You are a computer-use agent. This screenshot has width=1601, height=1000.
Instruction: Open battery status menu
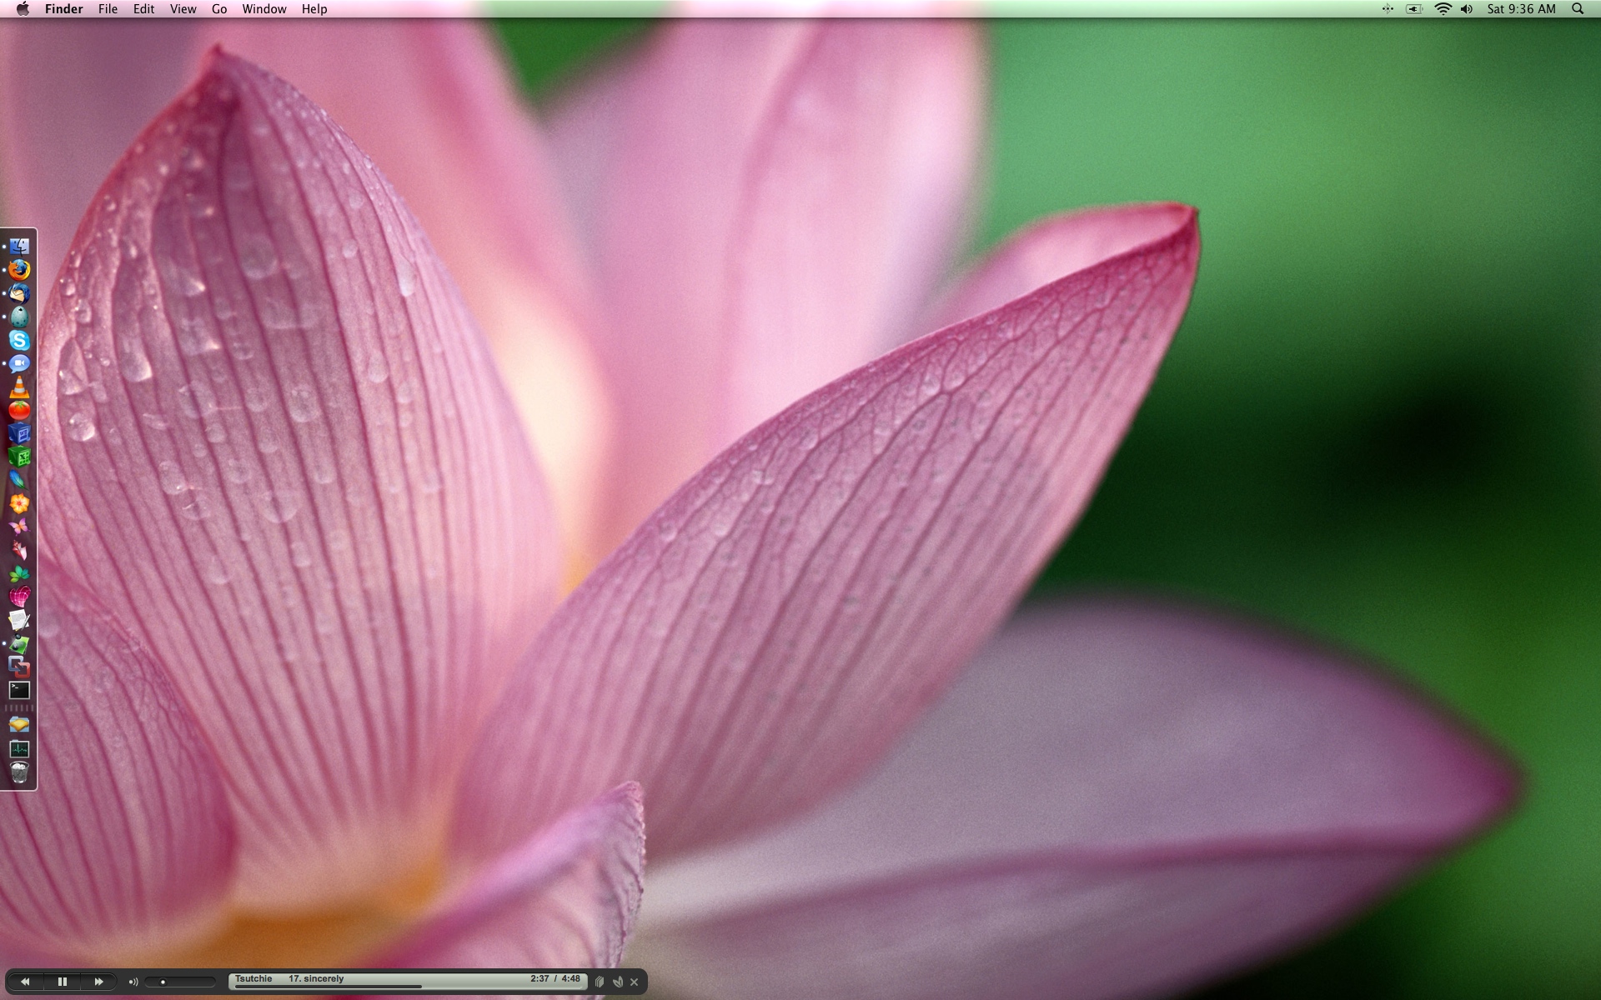point(1414,9)
